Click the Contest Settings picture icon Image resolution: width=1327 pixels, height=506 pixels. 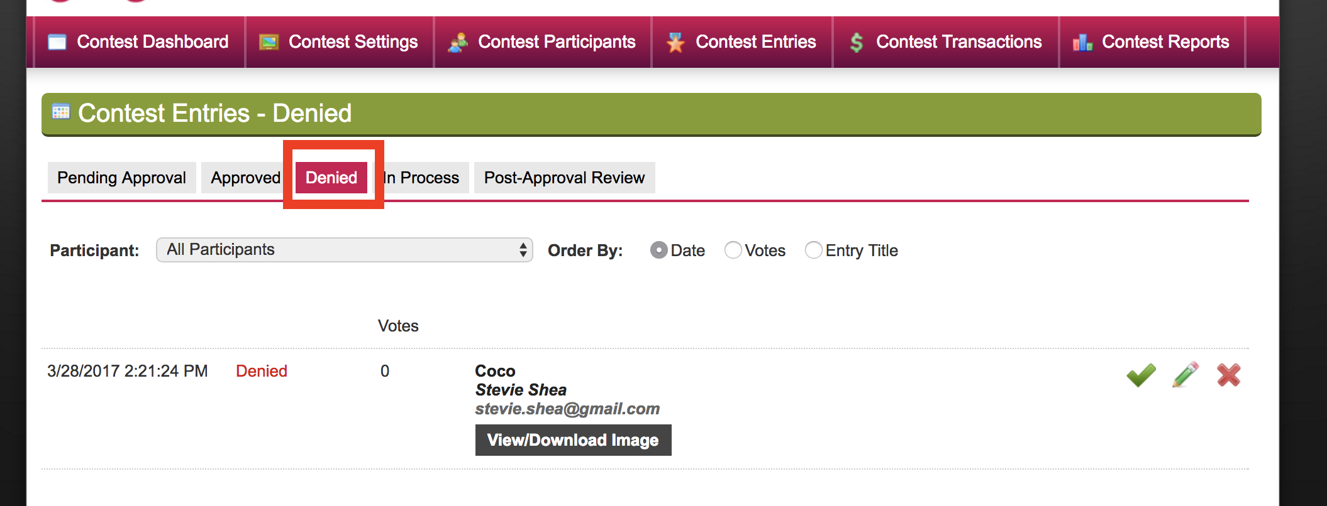pyautogui.click(x=269, y=42)
